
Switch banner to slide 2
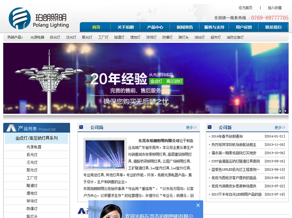tap(280, 111)
